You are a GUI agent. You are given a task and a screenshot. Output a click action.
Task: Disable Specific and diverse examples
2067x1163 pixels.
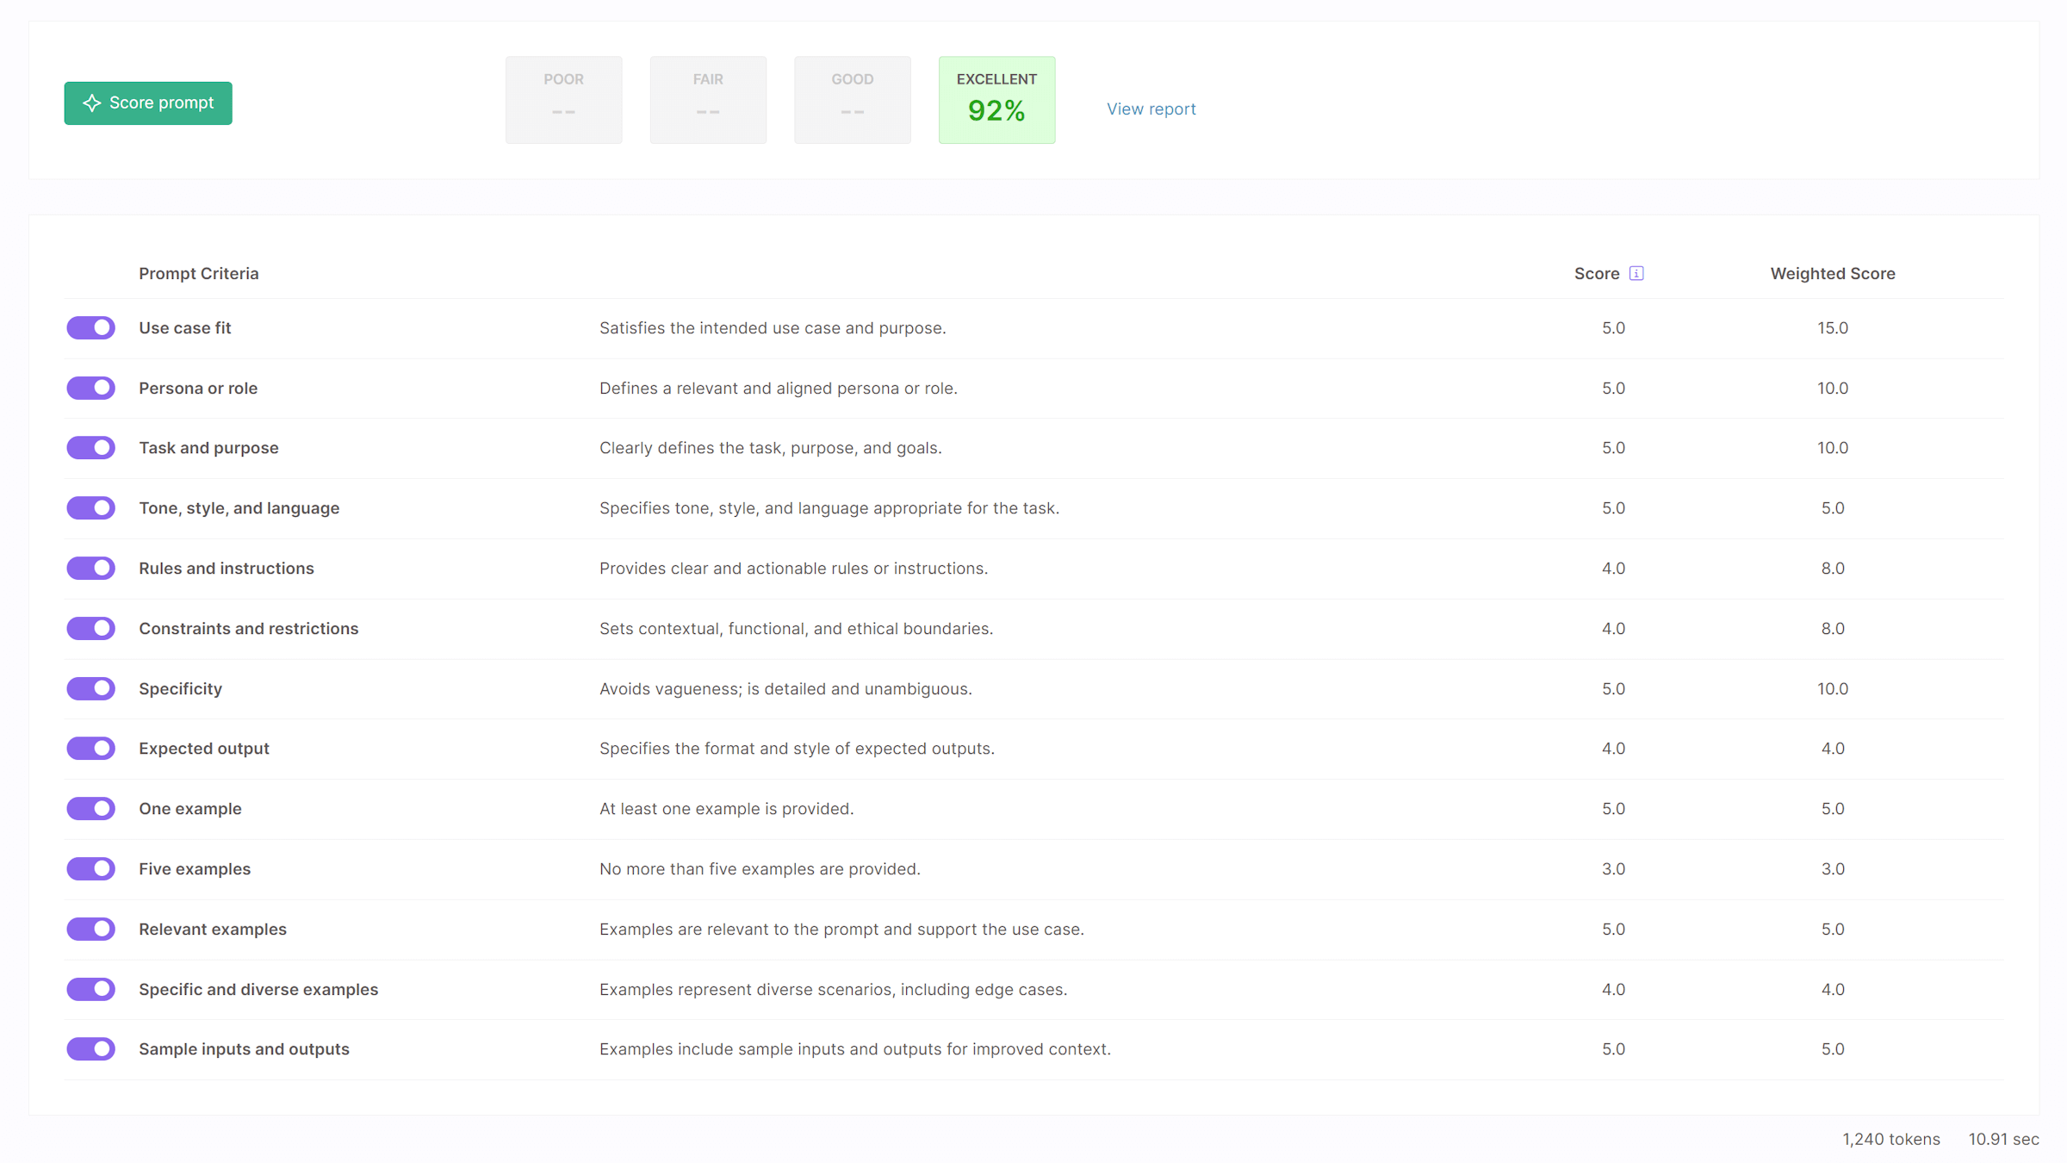click(x=91, y=989)
